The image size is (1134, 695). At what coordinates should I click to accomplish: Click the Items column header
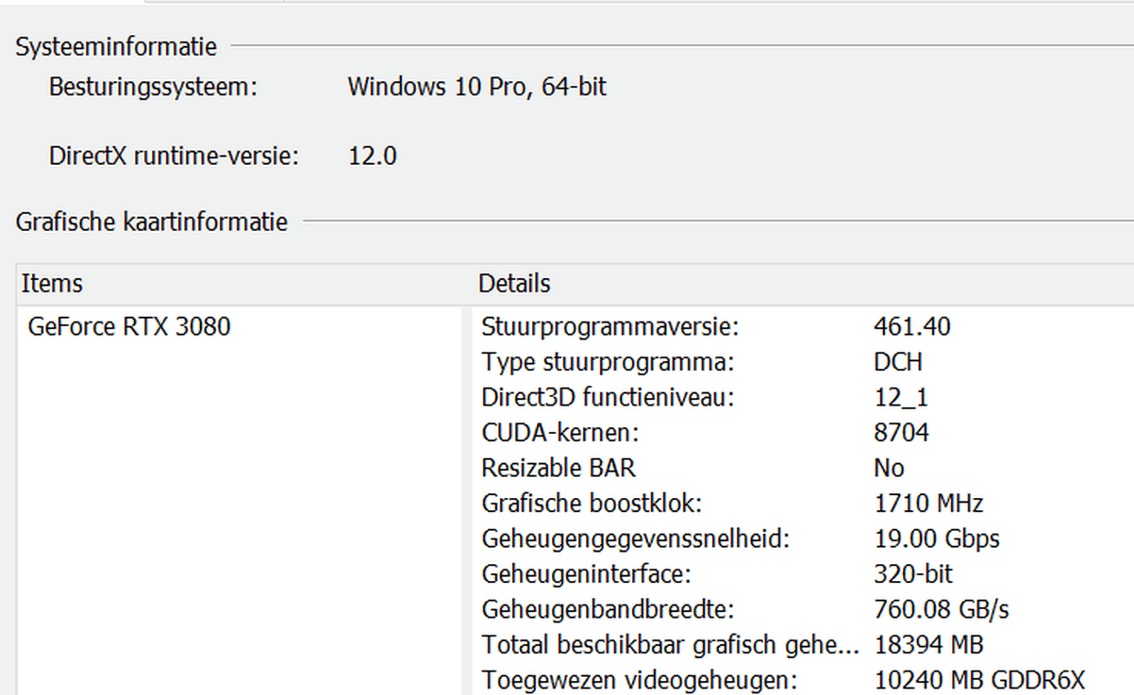53,283
